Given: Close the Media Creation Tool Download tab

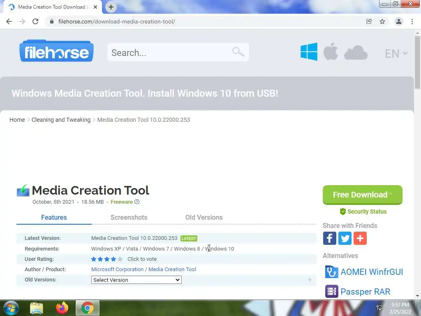Looking at the screenshot, I should click(95, 7).
